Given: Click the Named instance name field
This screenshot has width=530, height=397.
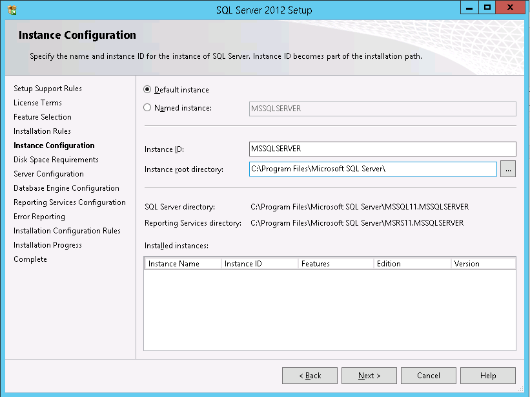Looking at the screenshot, I should pyautogui.click(x=383, y=109).
